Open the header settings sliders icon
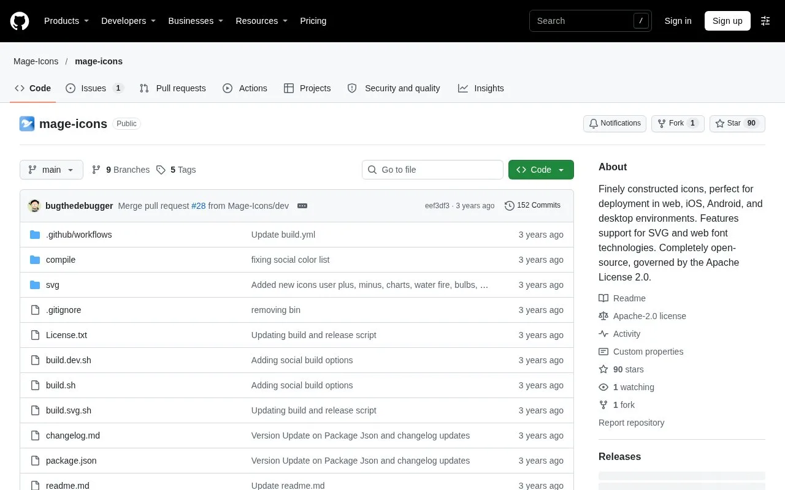This screenshot has width=785, height=490. 765,21
